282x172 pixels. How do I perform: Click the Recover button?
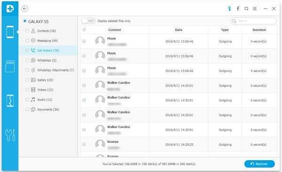(x=259, y=164)
